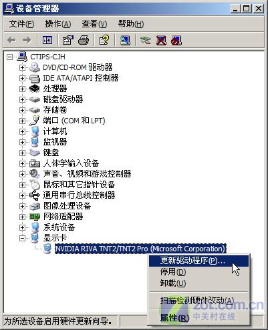Image resolution: width=268 pixels, height=330 pixels.
Task: Click the disable device toolbar icon
Action: point(176,40)
